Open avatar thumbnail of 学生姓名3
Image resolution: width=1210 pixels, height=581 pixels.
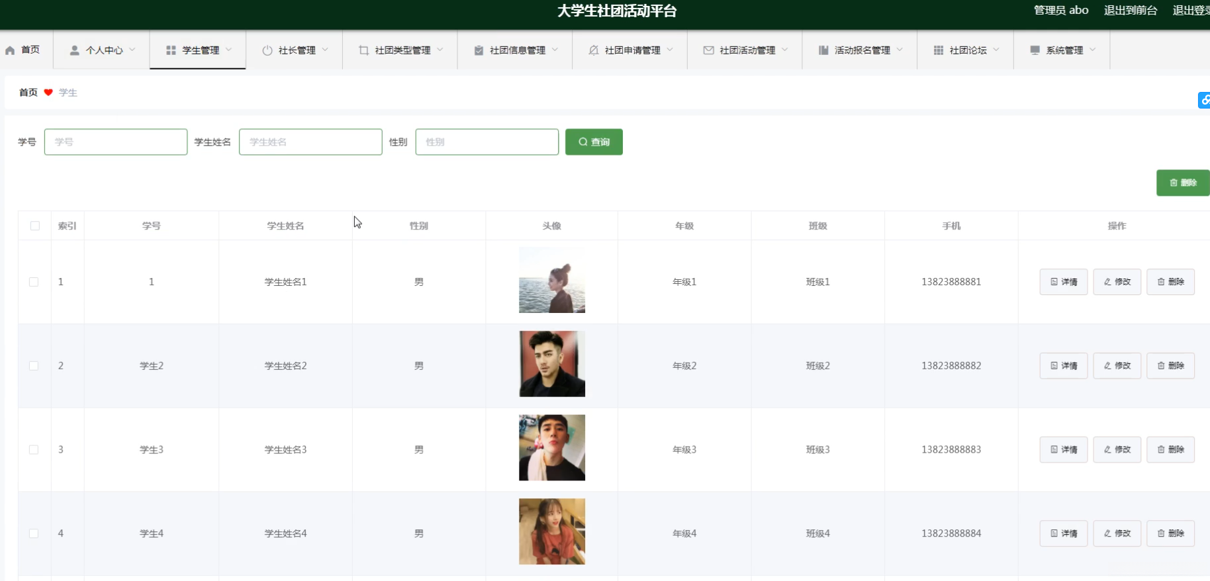tap(552, 448)
